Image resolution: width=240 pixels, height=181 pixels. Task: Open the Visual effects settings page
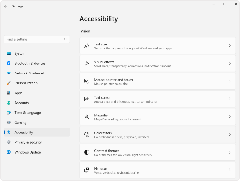(157, 63)
